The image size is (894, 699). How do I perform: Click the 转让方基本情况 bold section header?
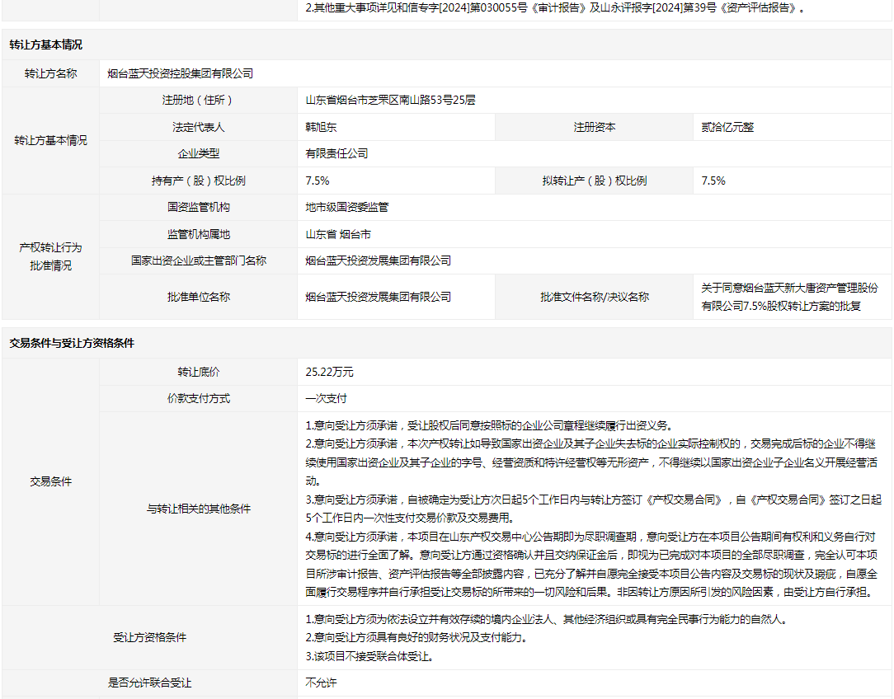(x=46, y=45)
